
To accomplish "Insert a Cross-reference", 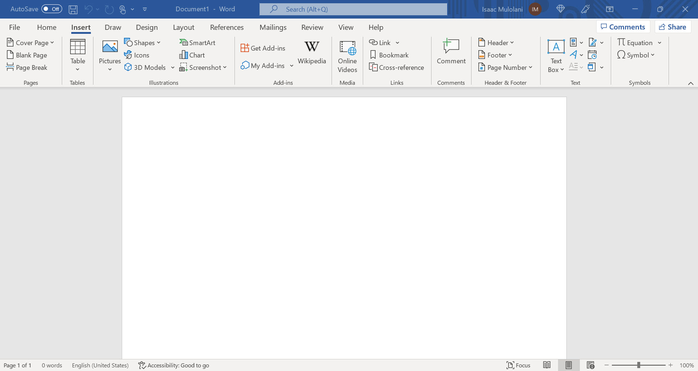I will [396, 67].
